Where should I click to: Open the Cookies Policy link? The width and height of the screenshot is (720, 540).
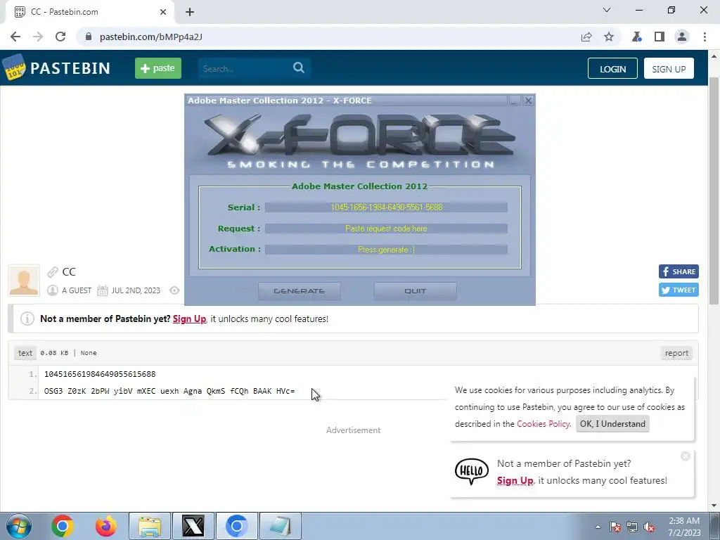point(544,424)
